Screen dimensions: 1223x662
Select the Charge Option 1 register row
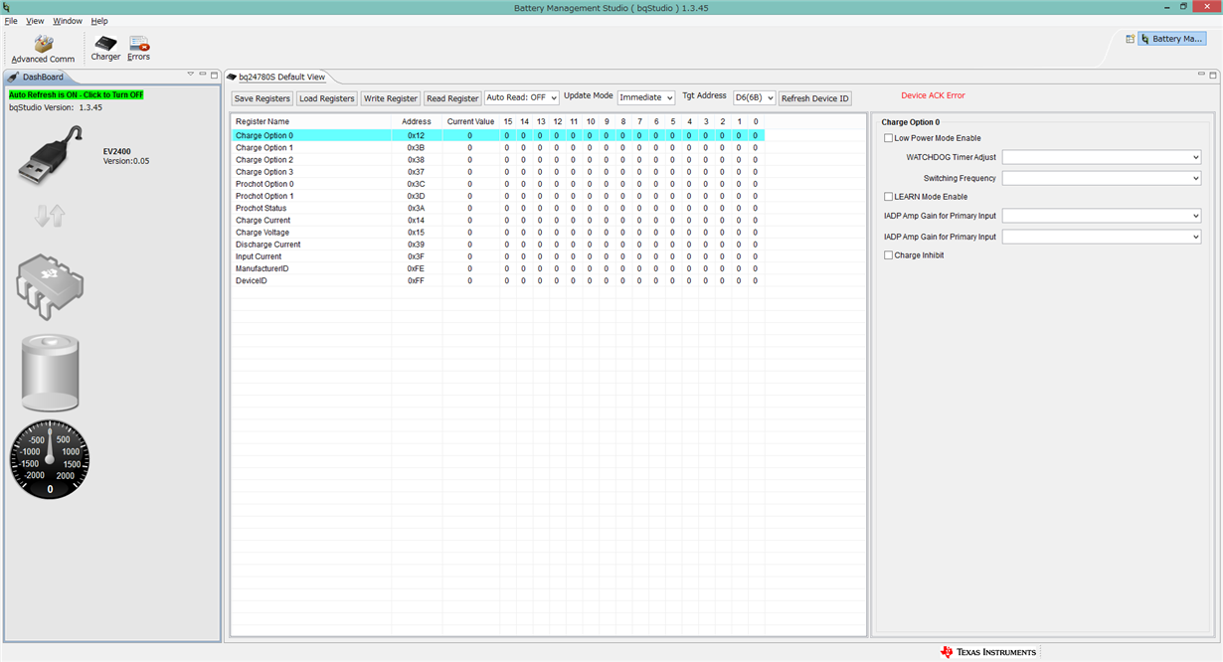pos(498,147)
